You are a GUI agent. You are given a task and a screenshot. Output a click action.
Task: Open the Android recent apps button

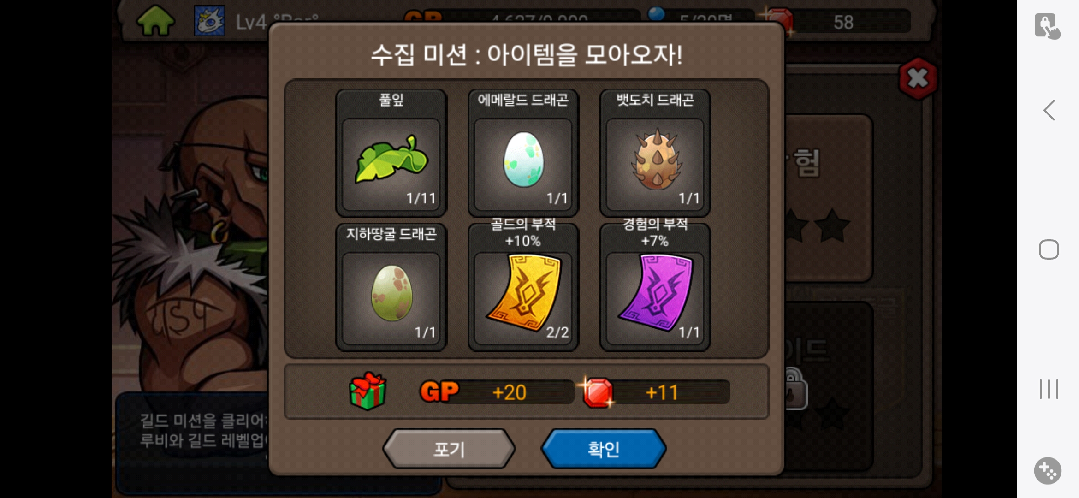pos(1049,389)
